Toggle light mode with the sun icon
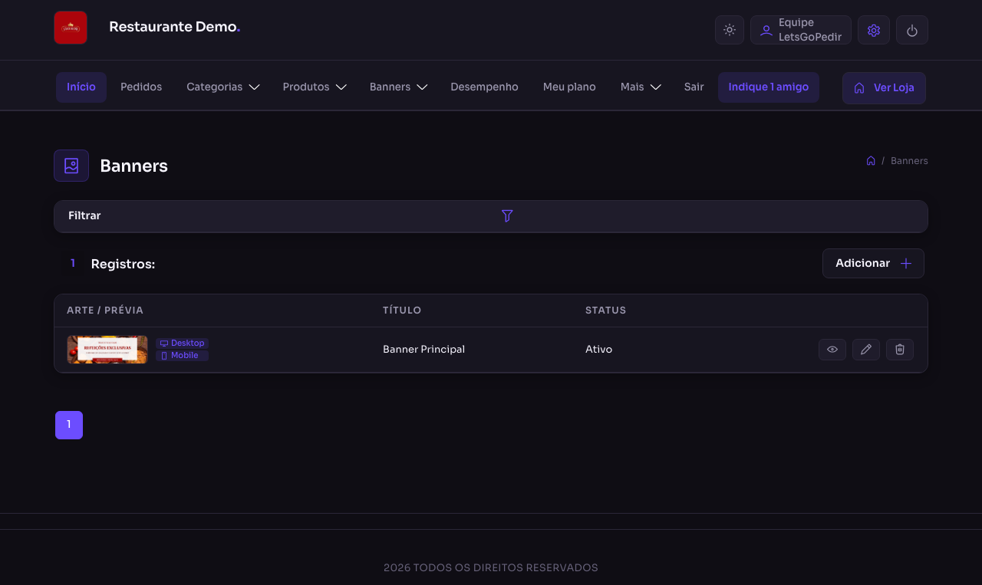This screenshot has height=585, width=982. pyautogui.click(x=730, y=30)
